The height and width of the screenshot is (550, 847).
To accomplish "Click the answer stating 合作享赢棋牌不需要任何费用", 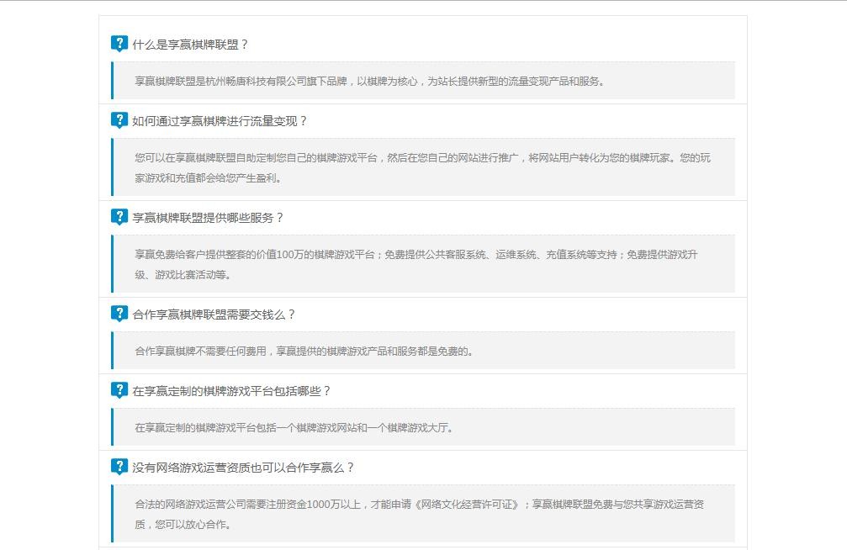I will tap(423, 351).
